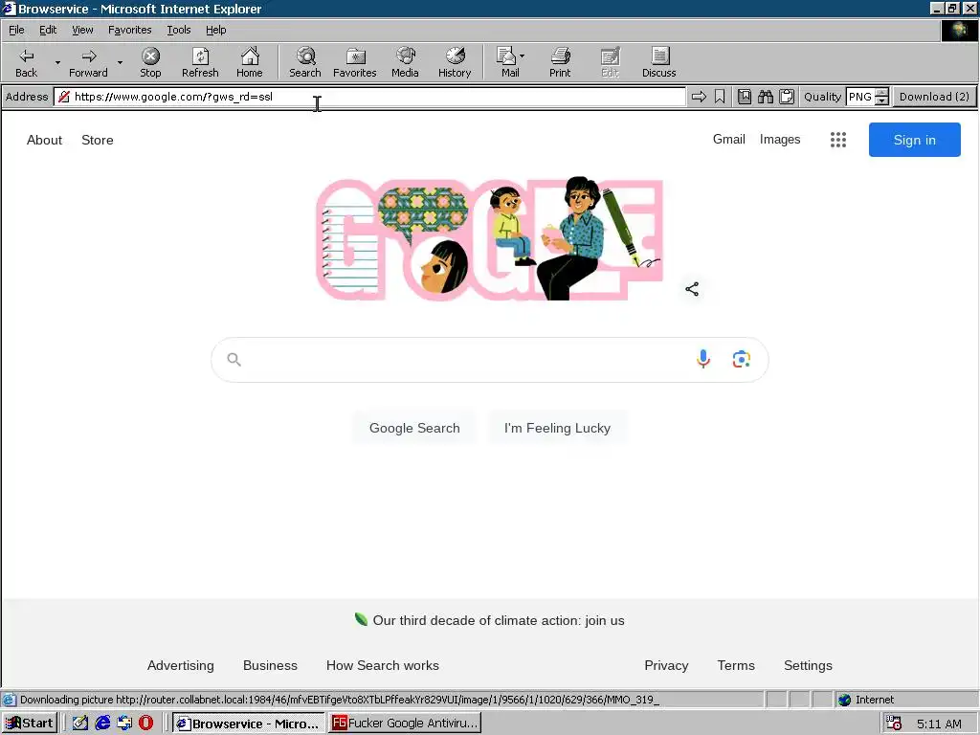Open the Terms footer link

(736, 666)
